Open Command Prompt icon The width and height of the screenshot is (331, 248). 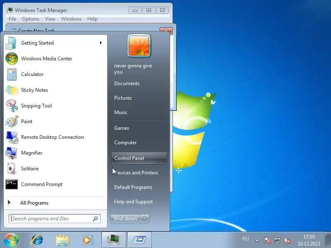point(12,184)
